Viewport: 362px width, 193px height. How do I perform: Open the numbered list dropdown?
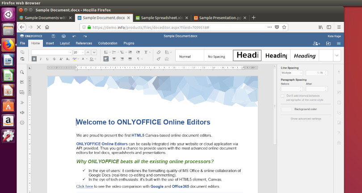(118, 53)
